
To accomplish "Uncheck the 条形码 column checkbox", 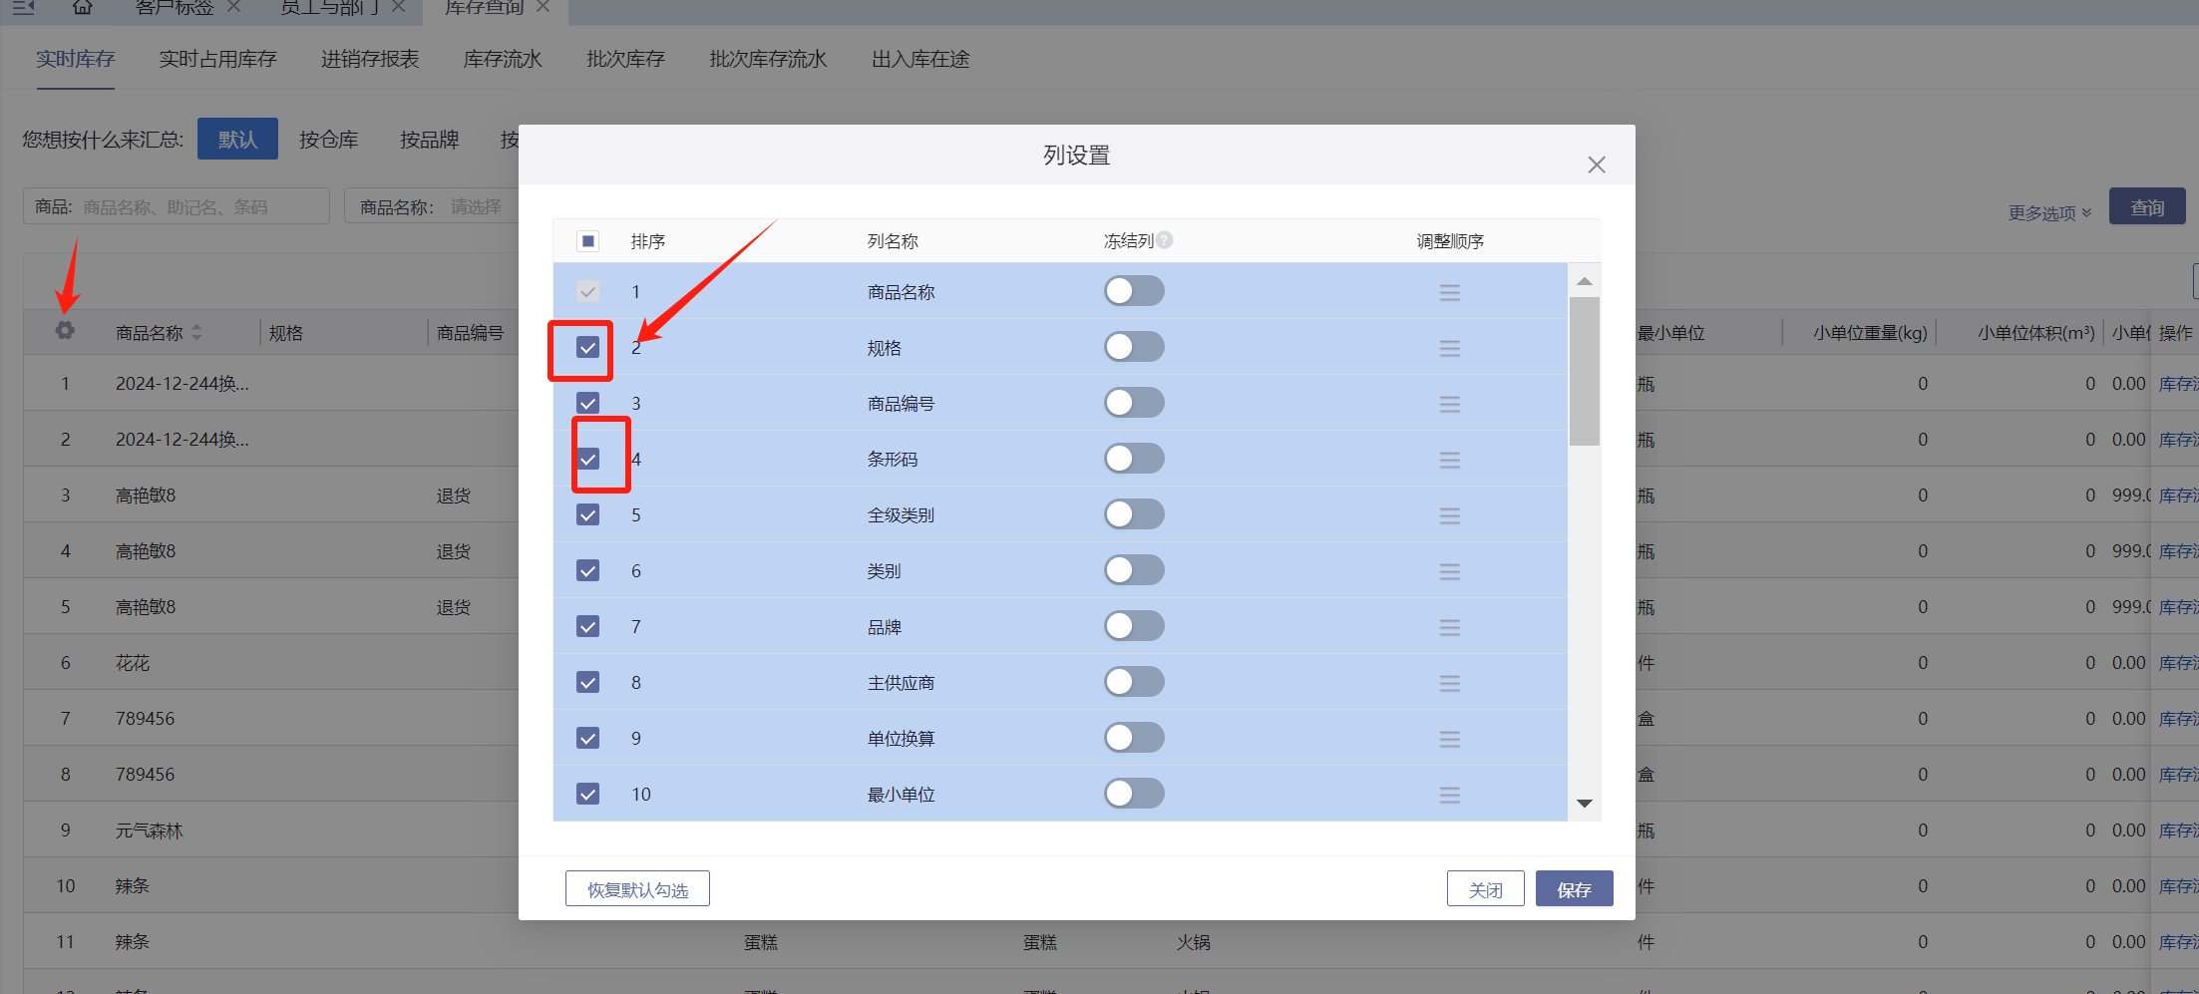I will coord(587,460).
